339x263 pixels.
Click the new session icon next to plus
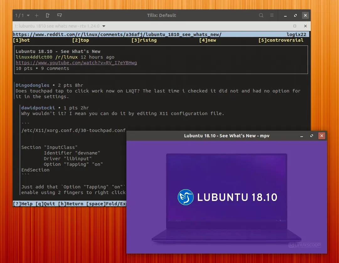click(48, 15)
